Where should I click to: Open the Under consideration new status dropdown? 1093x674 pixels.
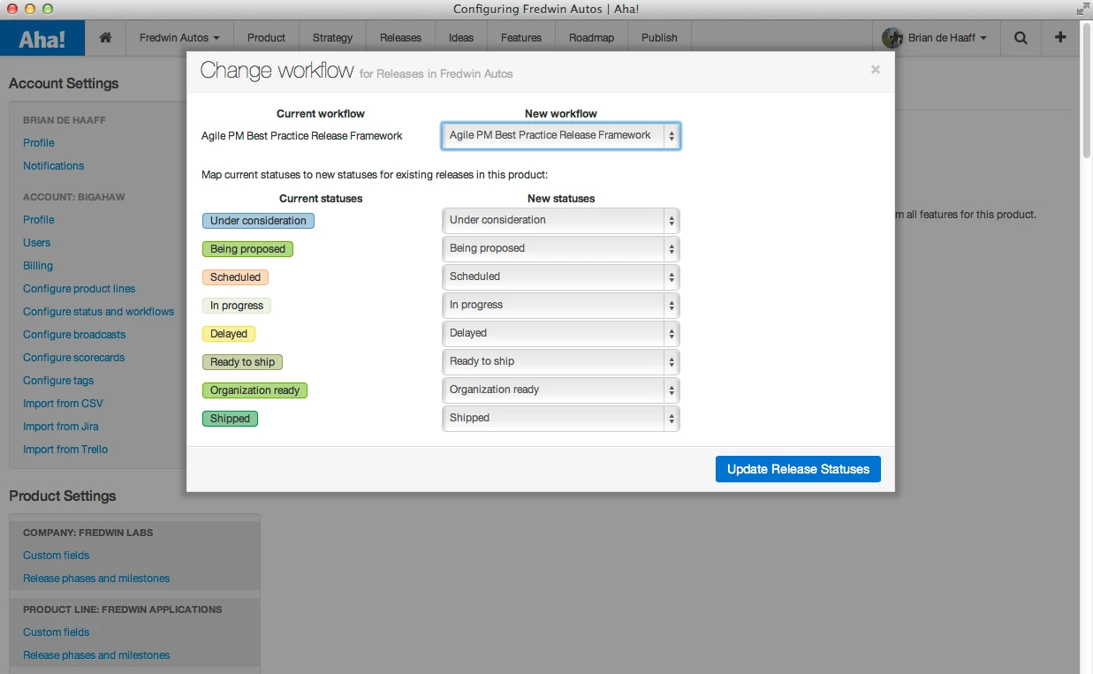click(x=561, y=220)
